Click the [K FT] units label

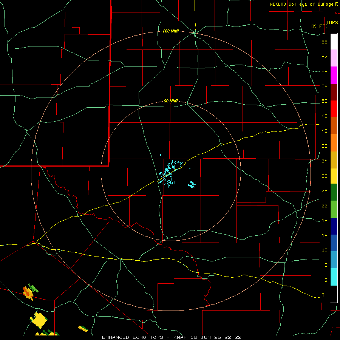[x=319, y=26]
